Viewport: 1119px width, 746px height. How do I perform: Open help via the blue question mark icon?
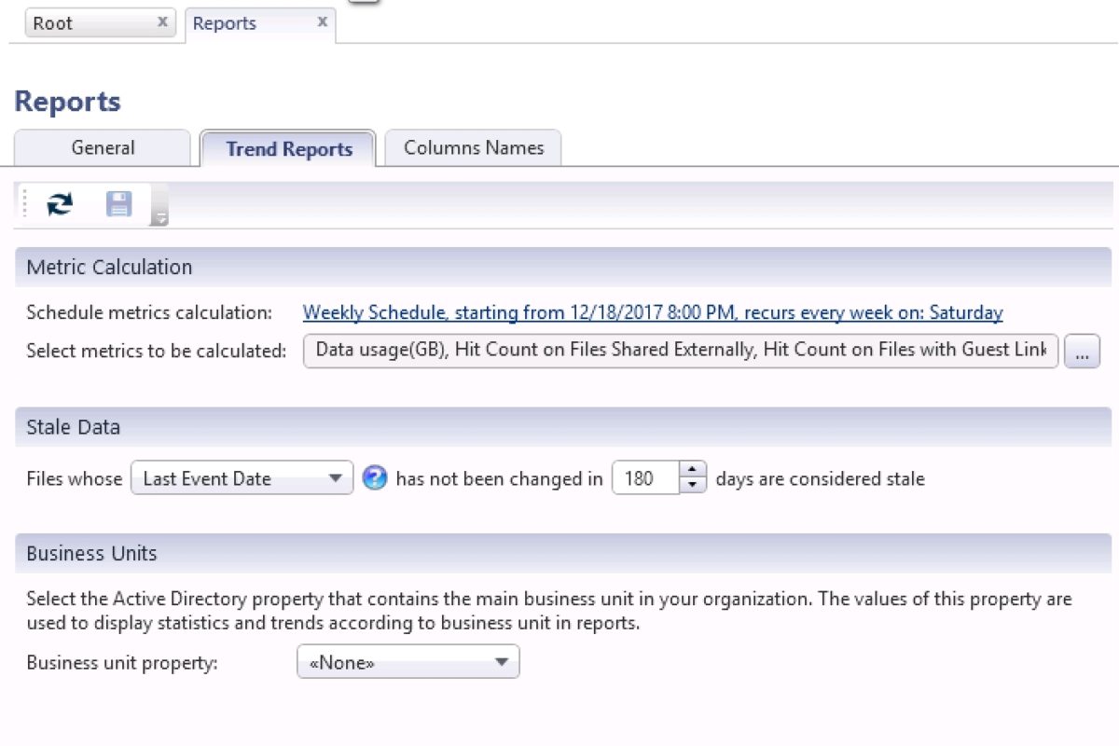click(x=374, y=477)
